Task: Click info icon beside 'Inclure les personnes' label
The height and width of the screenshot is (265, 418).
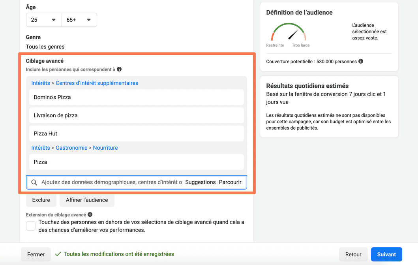Action: [119, 69]
